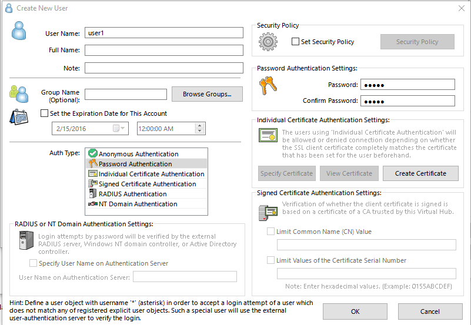Select NT Domain Authentication auth type
This screenshot has width=471, height=325.
click(146, 204)
